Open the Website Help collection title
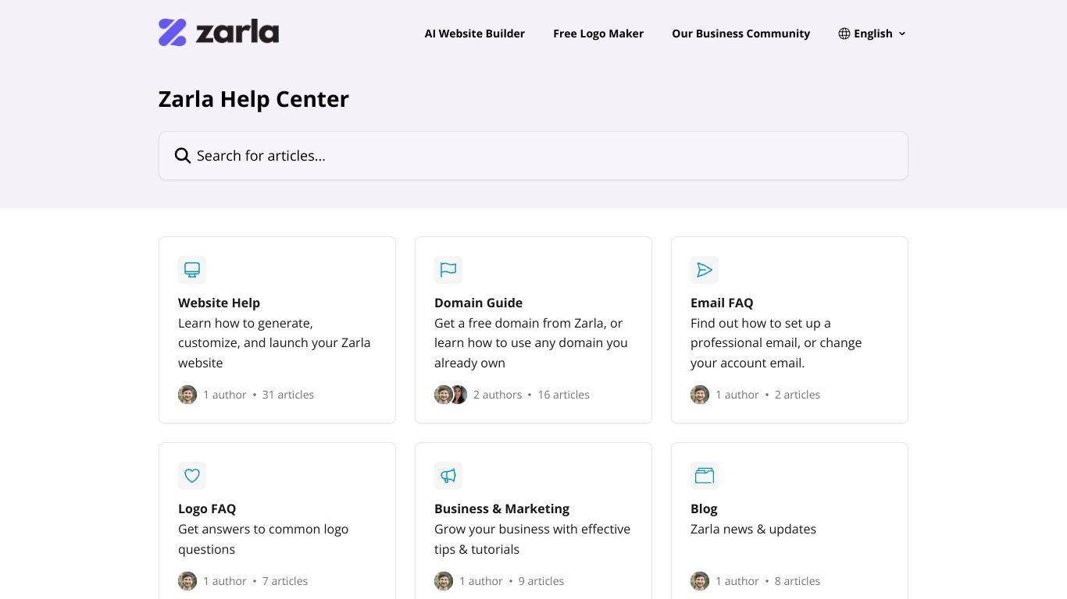Image resolution: width=1067 pixels, height=599 pixels. [x=219, y=303]
